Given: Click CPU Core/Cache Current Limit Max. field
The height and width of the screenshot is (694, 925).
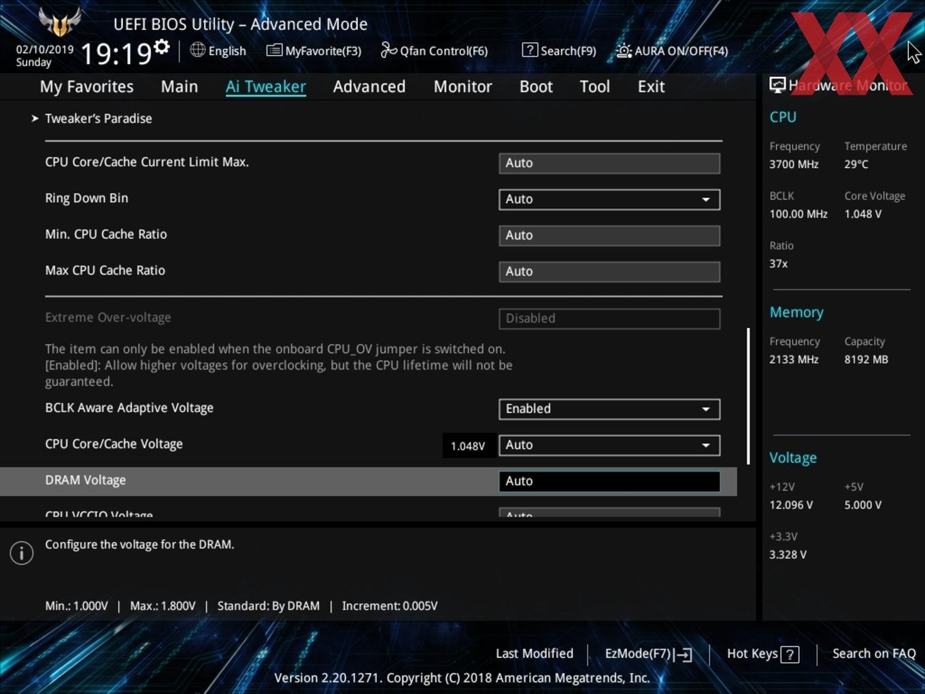Looking at the screenshot, I should click(x=609, y=163).
